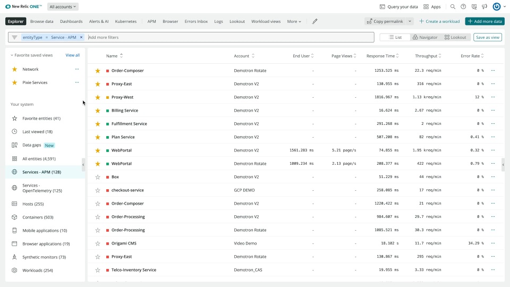
Task: Click the filter lines icon
Action: click(14, 37)
